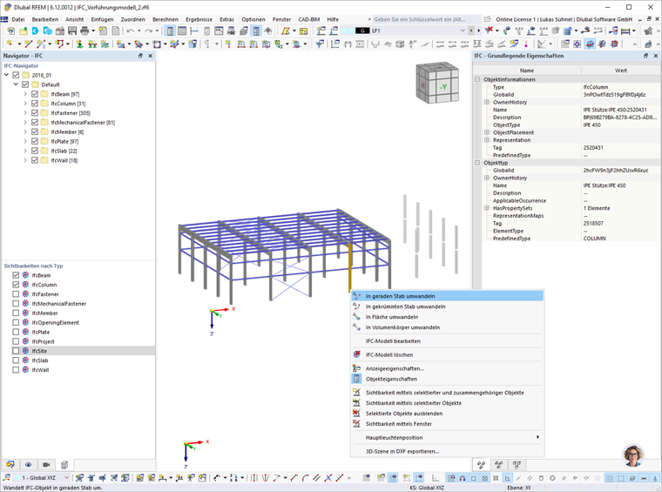Enable IfcFastener visibility-by-type checkbox
Viewport: 662px width, 492px height.
(x=16, y=294)
